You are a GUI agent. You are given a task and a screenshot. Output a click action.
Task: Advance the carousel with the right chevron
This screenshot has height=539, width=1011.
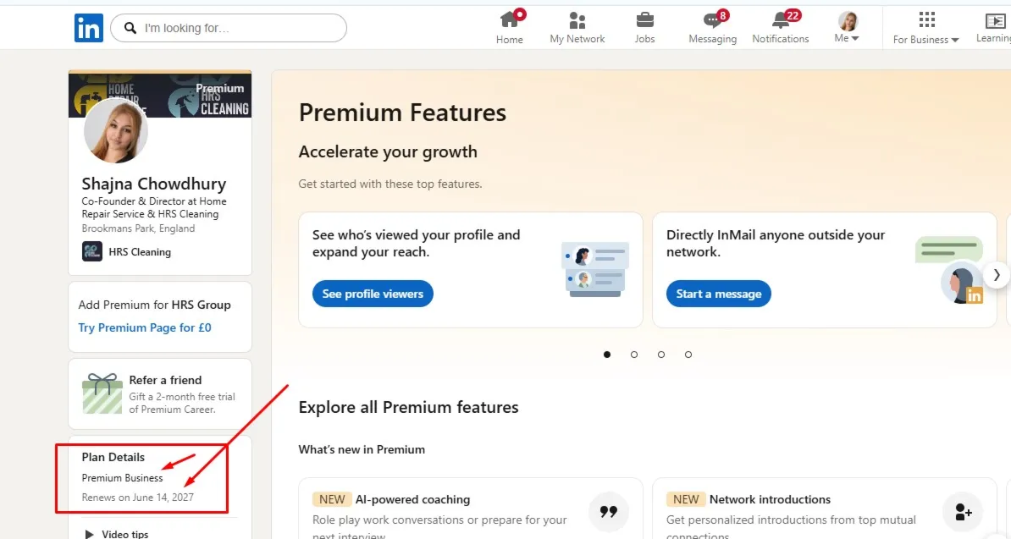tap(996, 275)
